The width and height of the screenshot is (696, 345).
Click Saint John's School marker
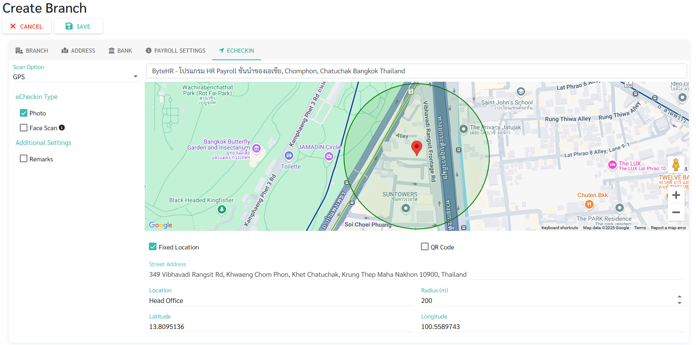click(x=521, y=92)
